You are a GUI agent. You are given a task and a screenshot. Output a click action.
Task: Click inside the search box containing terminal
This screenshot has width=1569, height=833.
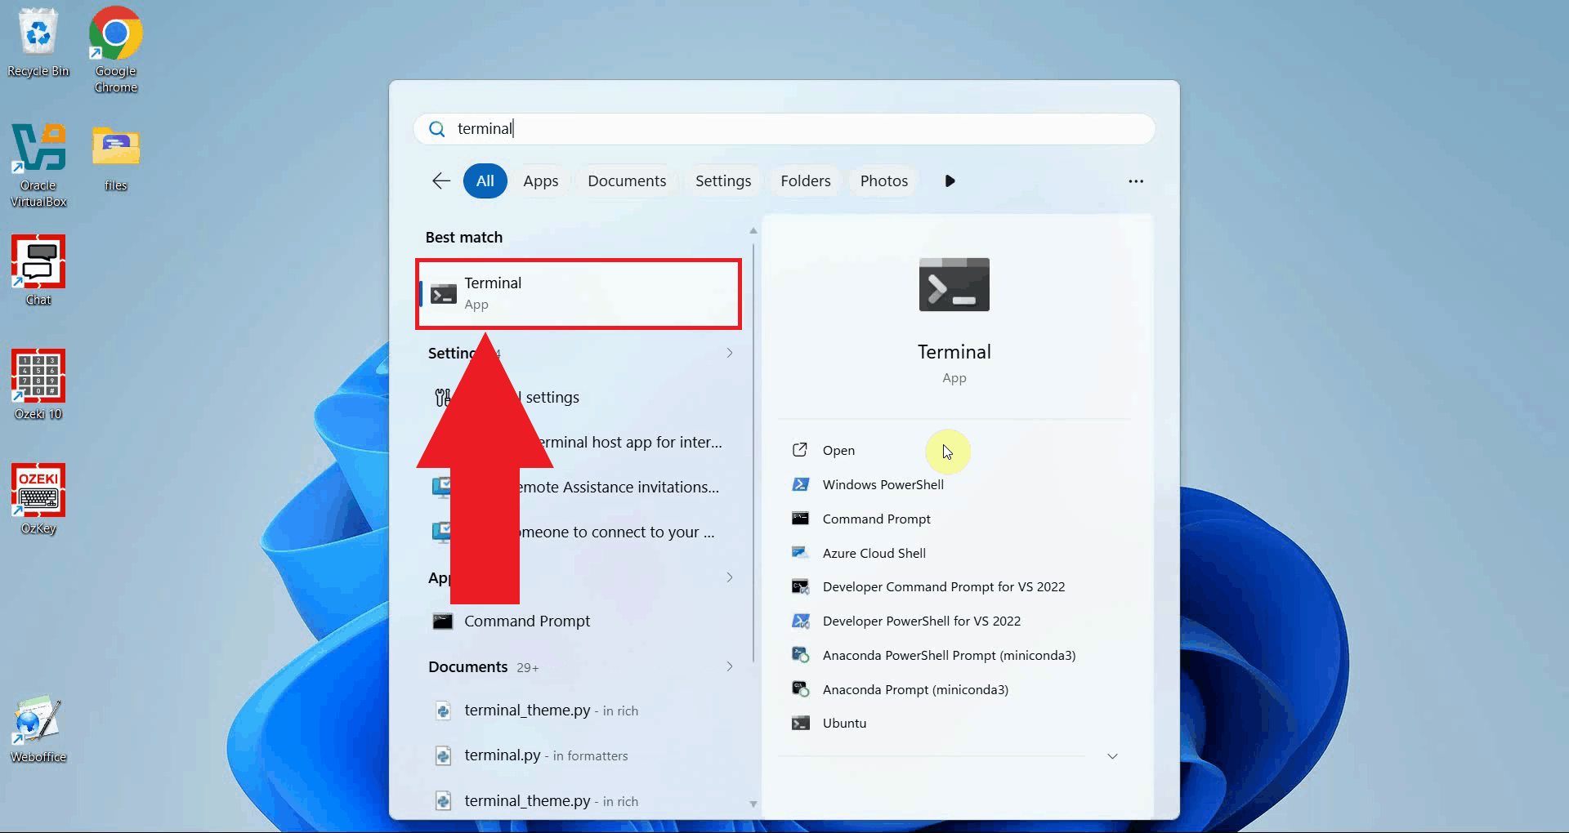(x=784, y=129)
